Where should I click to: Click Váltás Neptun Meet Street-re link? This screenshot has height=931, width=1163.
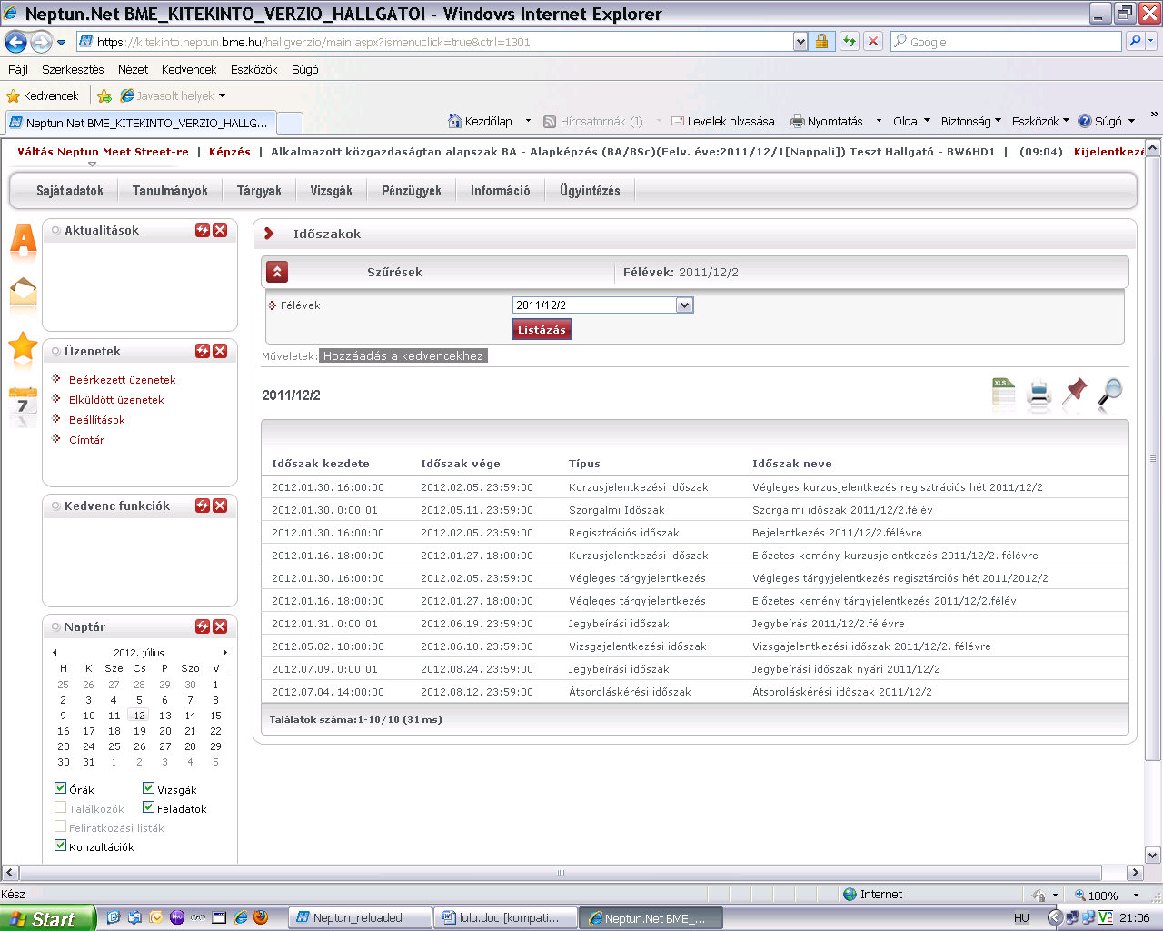(x=103, y=152)
